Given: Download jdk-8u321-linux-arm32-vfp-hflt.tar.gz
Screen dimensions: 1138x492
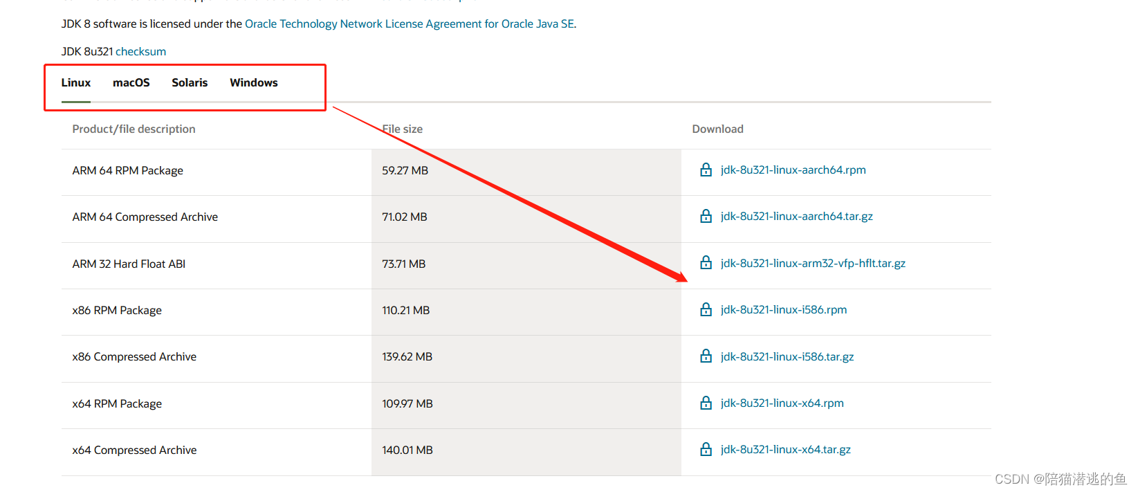Looking at the screenshot, I should (813, 263).
